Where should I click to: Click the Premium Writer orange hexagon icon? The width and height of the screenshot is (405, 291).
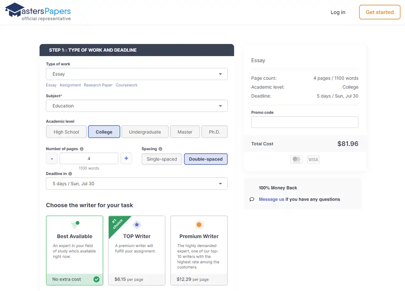click(x=199, y=225)
